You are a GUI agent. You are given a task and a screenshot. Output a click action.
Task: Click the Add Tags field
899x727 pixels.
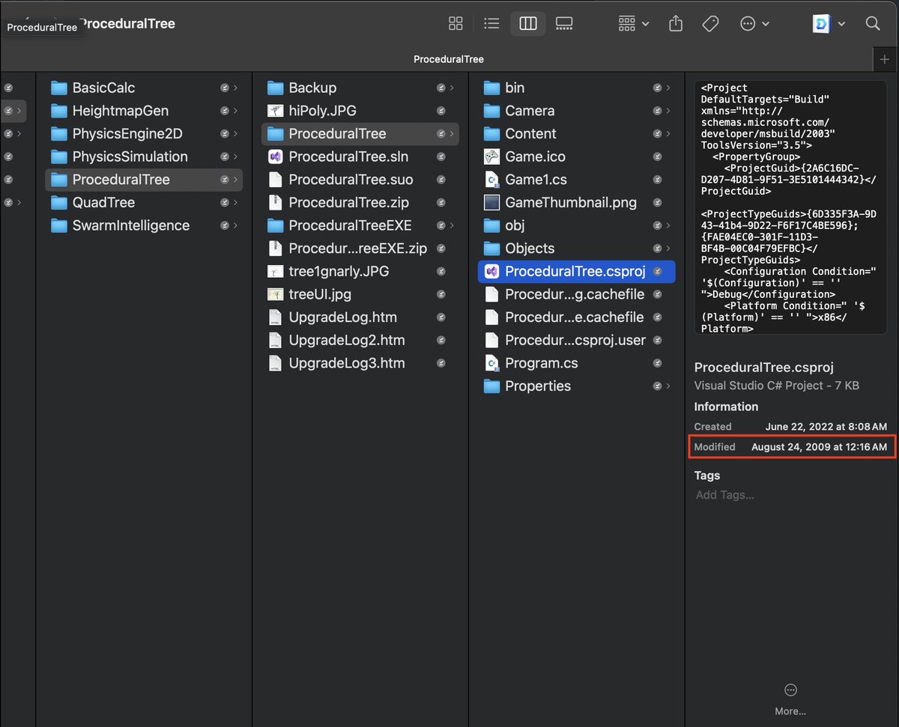pos(724,494)
